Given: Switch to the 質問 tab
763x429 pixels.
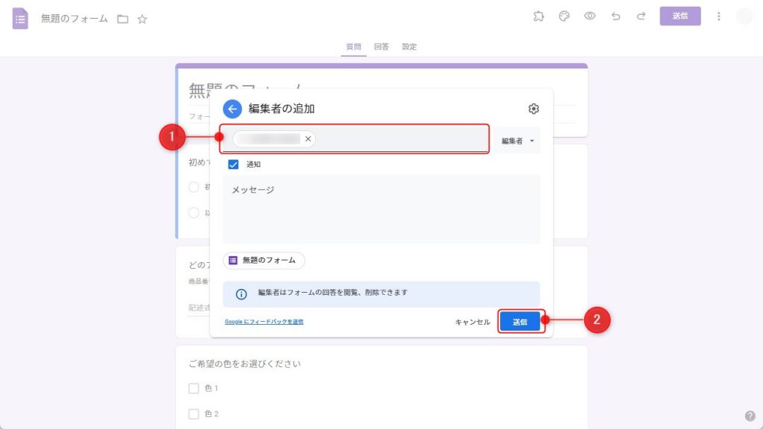Looking at the screenshot, I should (353, 47).
